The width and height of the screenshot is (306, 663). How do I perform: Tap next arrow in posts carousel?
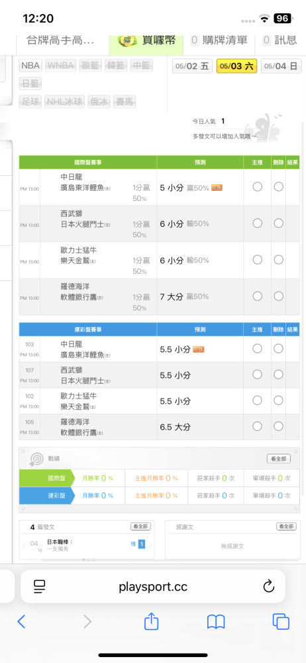[x=150, y=545]
